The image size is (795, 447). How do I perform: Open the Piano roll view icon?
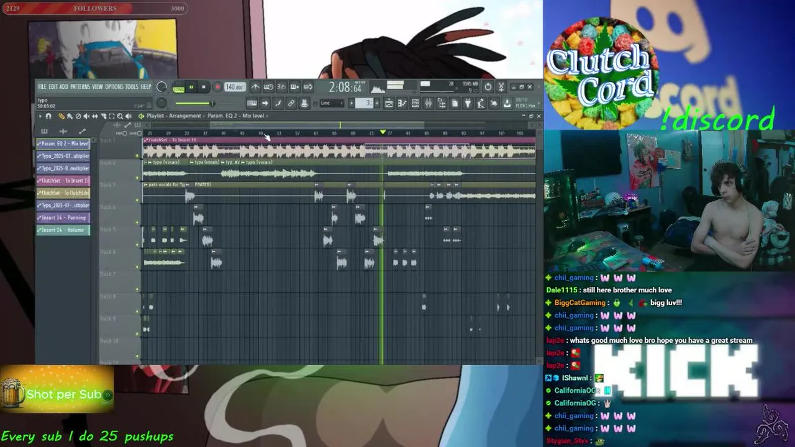pyautogui.click(x=402, y=103)
